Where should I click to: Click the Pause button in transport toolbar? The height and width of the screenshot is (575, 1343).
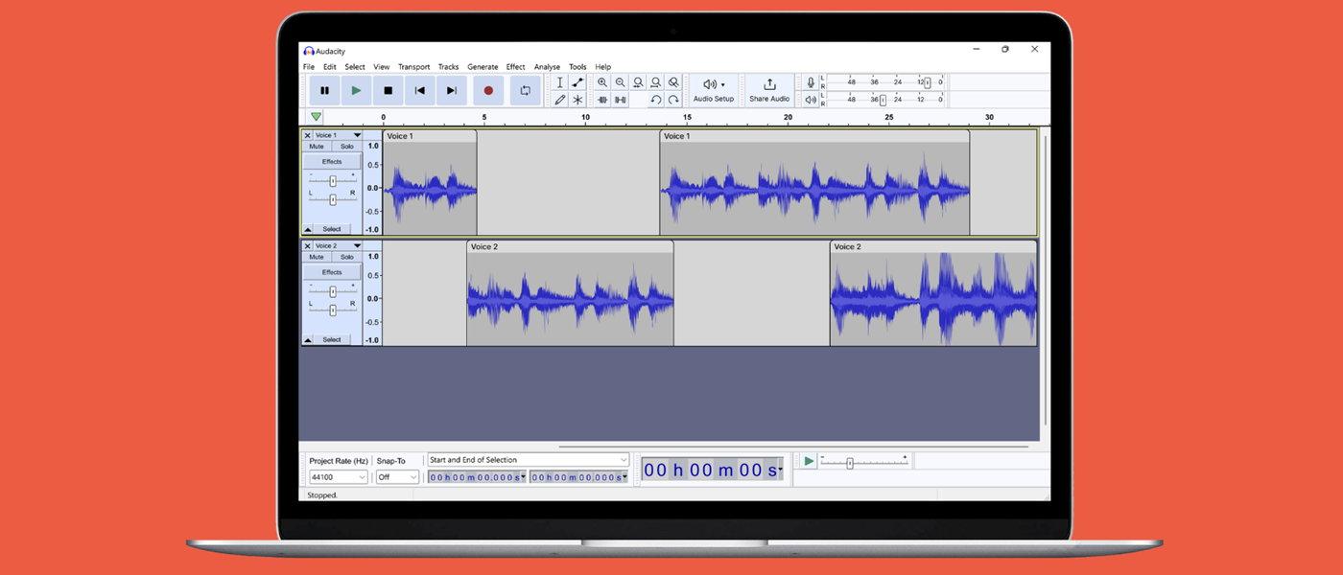click(x=324, y=91)
